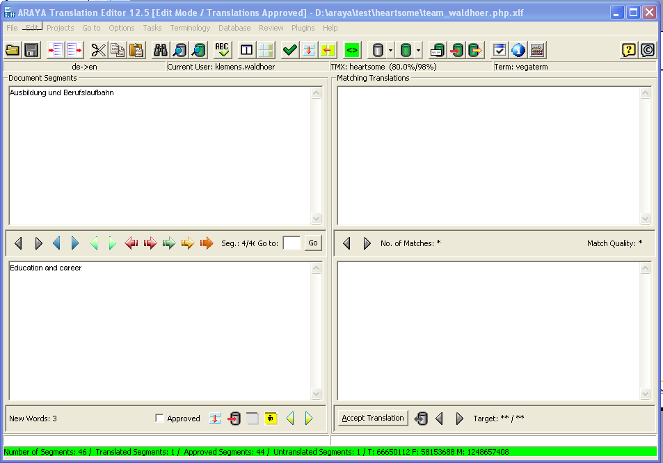Click the blue info circle icon
The height and width of the screenshot is (463, 663).
click(518, 50)
